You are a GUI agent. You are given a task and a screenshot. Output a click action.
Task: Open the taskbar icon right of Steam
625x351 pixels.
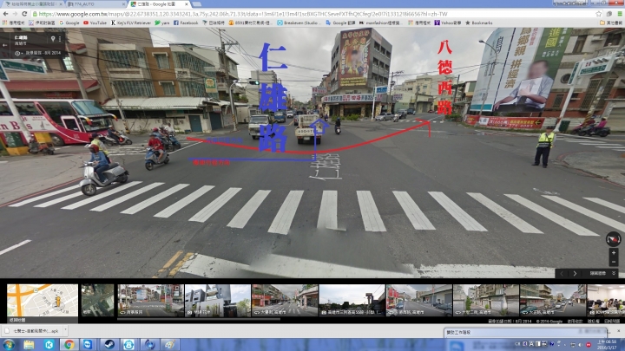(128, 345)
